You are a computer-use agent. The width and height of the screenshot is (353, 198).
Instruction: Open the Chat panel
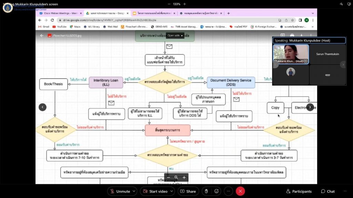327,191
